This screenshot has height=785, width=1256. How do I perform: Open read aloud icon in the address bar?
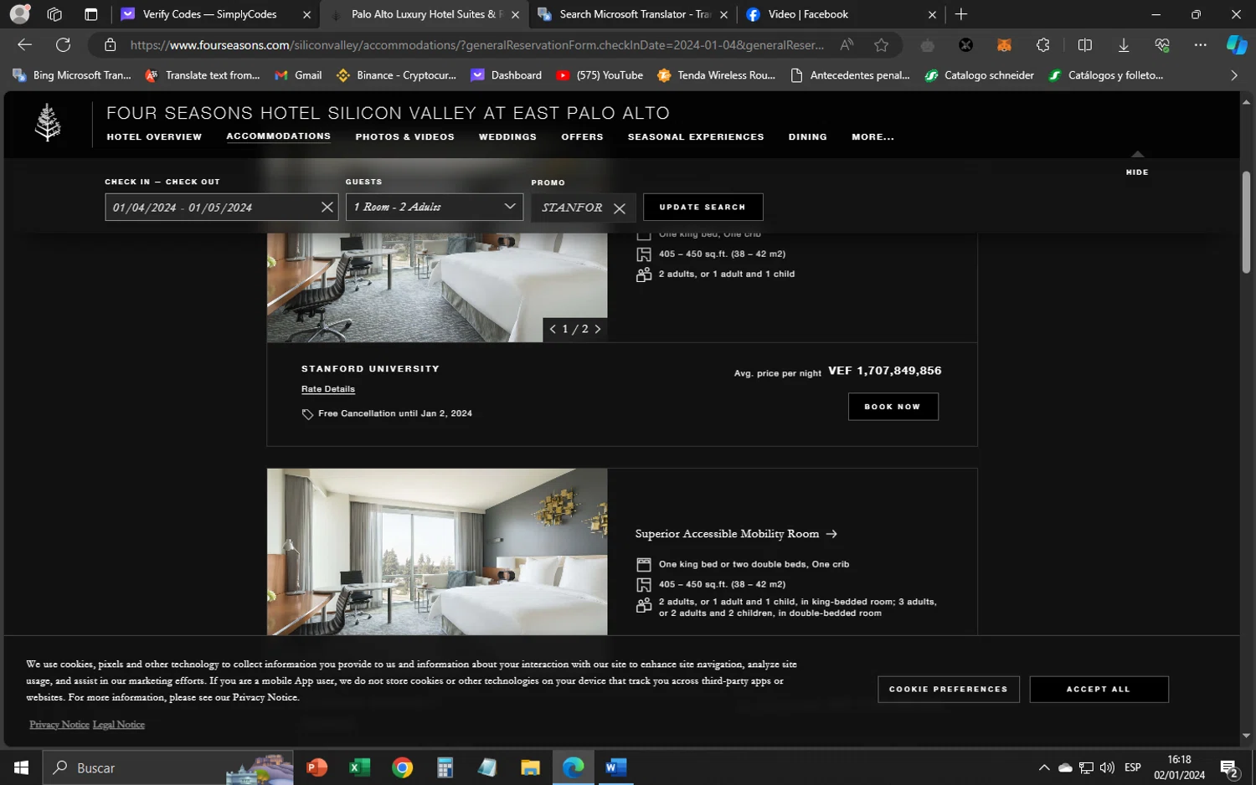[x=847, y=45]
